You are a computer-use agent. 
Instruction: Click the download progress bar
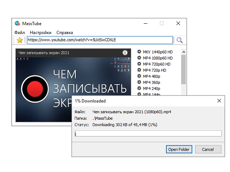pos(148,133)
